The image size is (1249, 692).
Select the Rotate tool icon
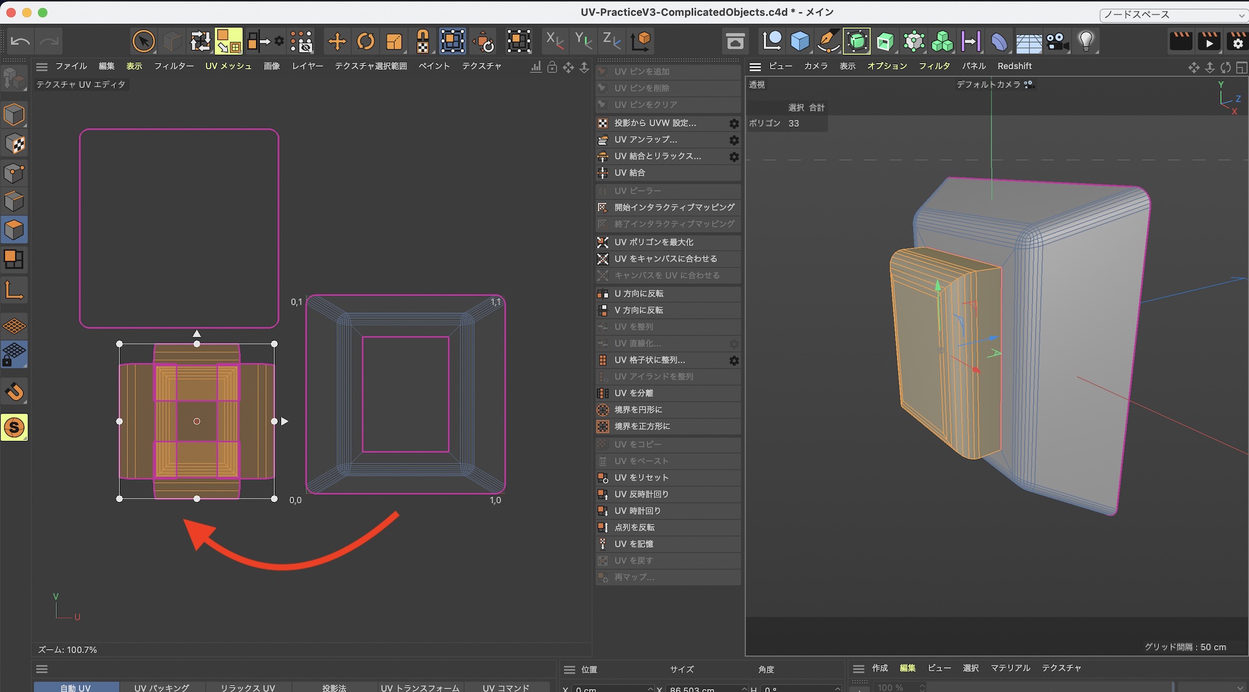pyautogui.click(x=366, y=42)
